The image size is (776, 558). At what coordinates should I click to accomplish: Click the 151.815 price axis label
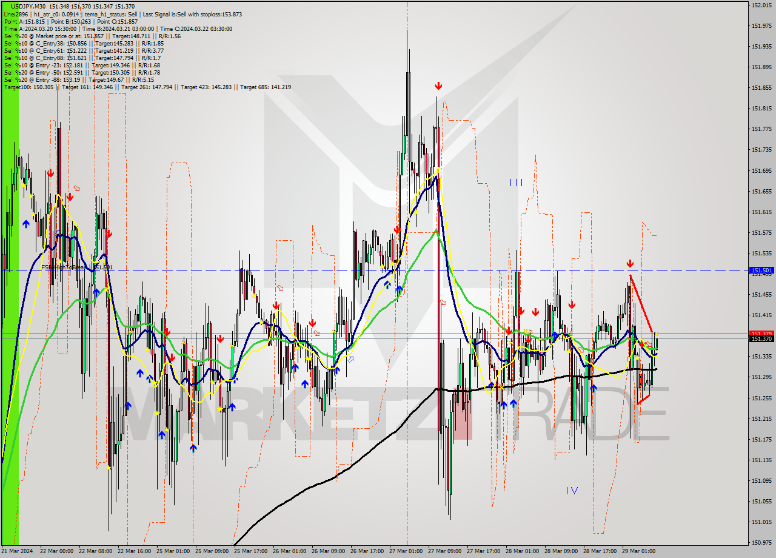coord(761,108)
